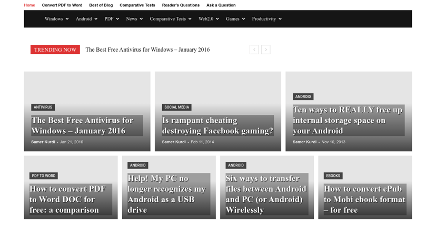Click ANDROID tag on Ten ways article
Screen dimensions: 436x245
tap(303, 96)
